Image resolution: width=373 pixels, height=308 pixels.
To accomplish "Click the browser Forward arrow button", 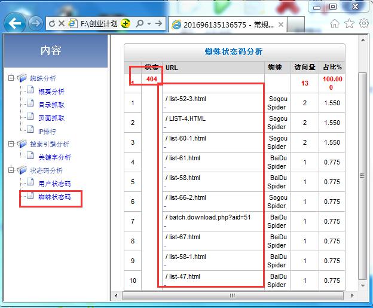I will coord(35,23).
